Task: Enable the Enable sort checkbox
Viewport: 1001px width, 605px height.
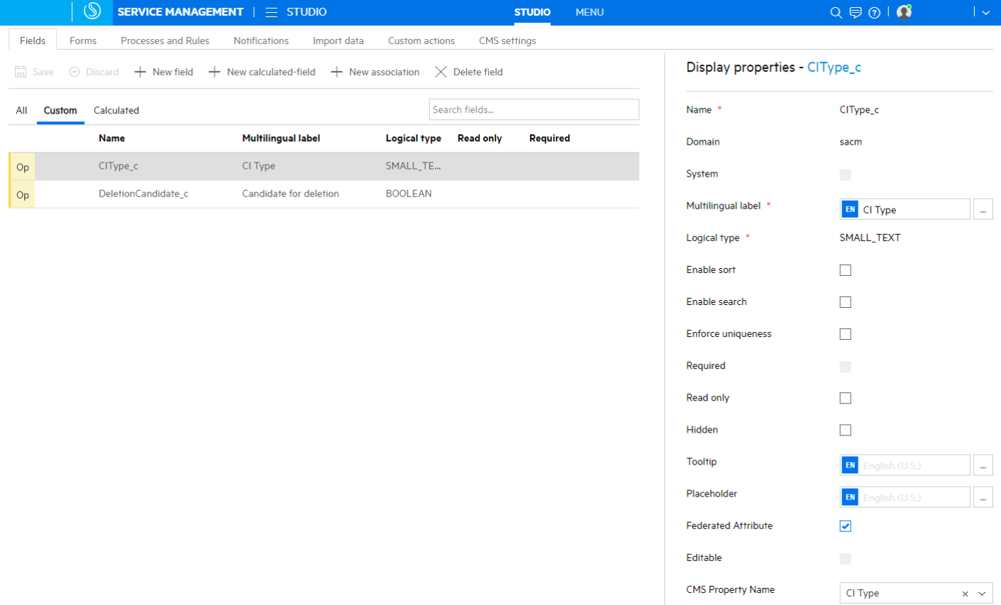Action: 845,270
